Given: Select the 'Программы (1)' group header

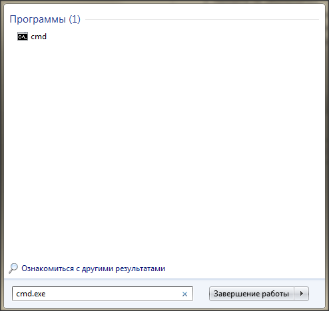Looking at the screenshot, I should point(45,19).
